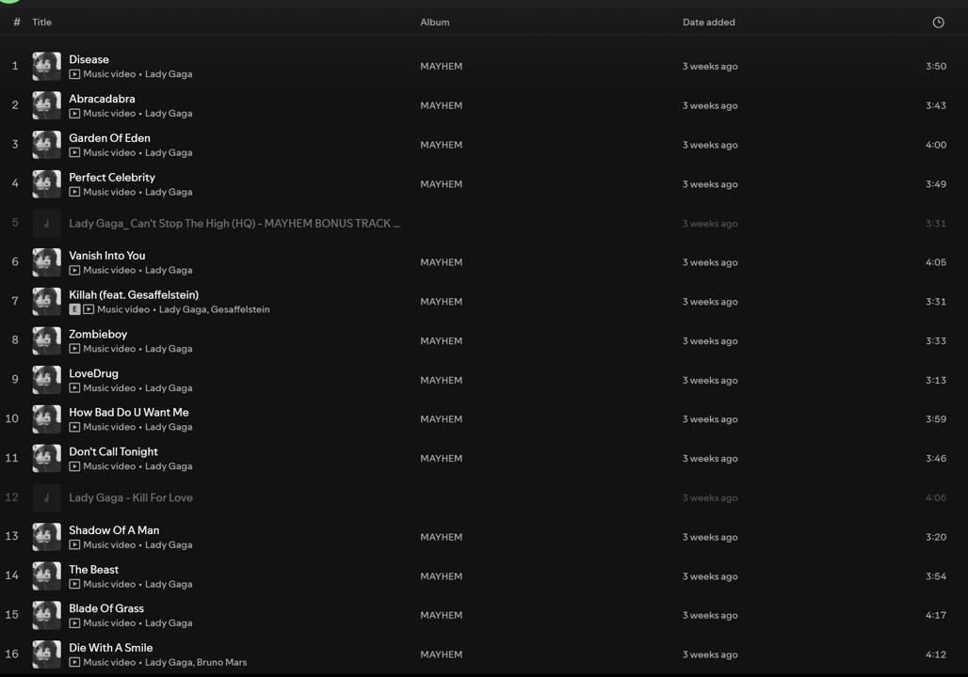Open the Shadow Of A Man cover thumbnail

[46, 536]
